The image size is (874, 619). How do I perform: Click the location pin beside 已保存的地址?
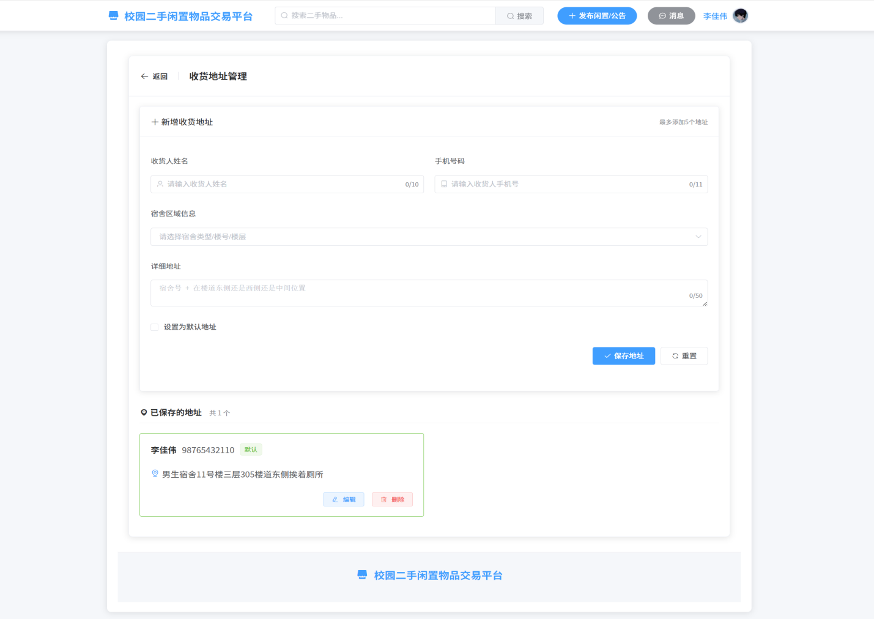[x=144, y=413]
